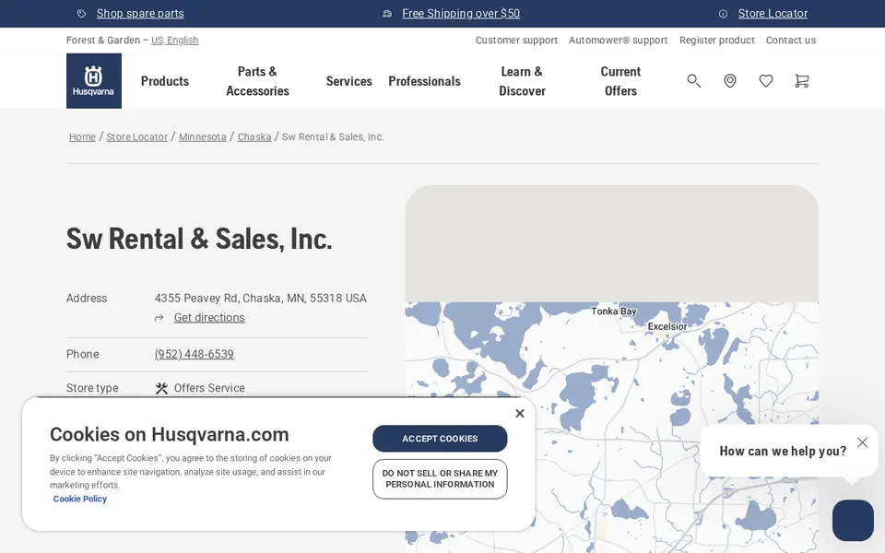
Task: Click the truck icon beside Free Shipping
Action: click(387, 14)
